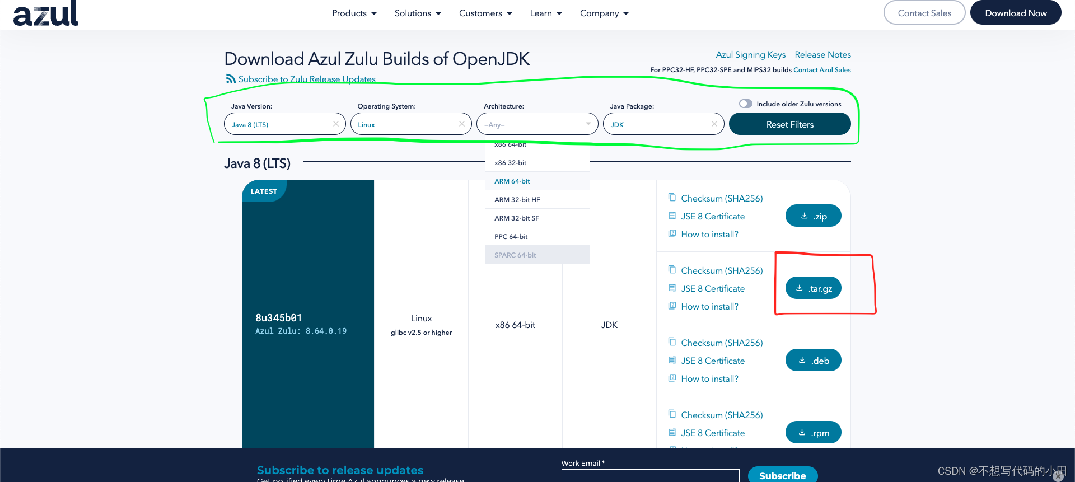Expand the Customers menu

pyautogui.click(x=485, y=13)
